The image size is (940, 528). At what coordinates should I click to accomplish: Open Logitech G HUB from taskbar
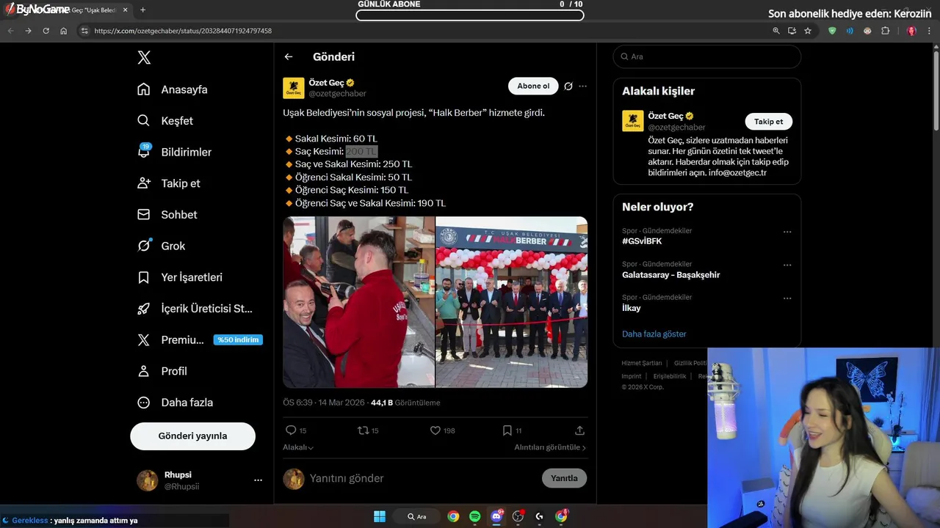click(x=539, y=516)
